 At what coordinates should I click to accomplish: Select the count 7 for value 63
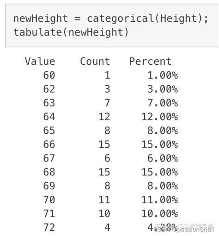tap(107, 103)
